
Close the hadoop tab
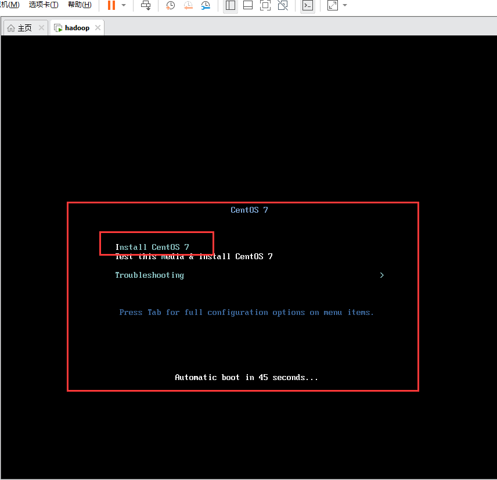point(98,28)
